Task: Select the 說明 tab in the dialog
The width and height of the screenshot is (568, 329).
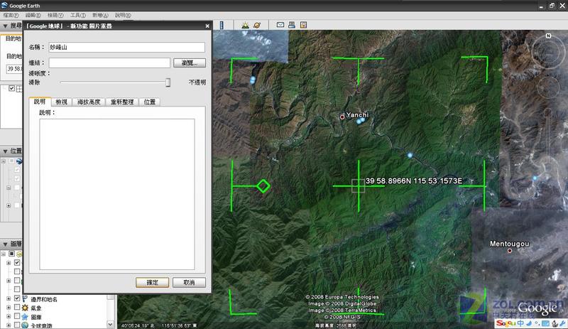Action: 40,102
